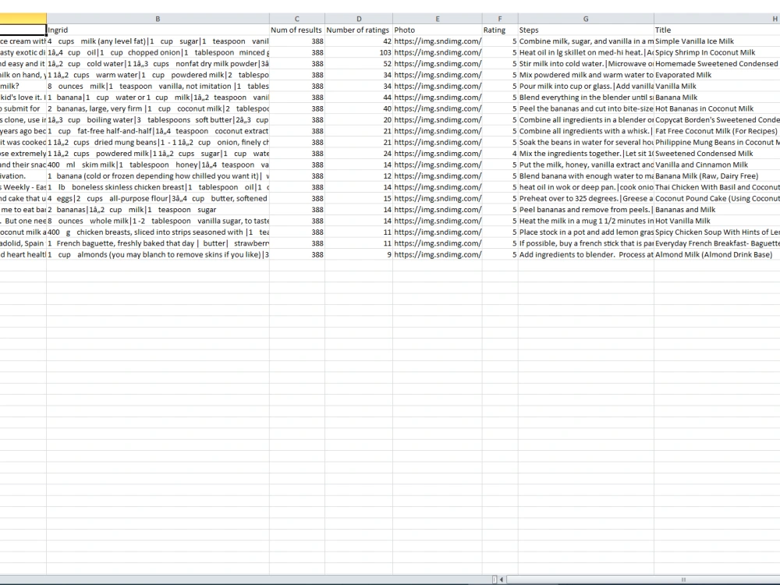The width and height of the screenshot is (780, 585).
Task: Click the 'Number of ratings' header cell
Action: click(x=359, y=30)
